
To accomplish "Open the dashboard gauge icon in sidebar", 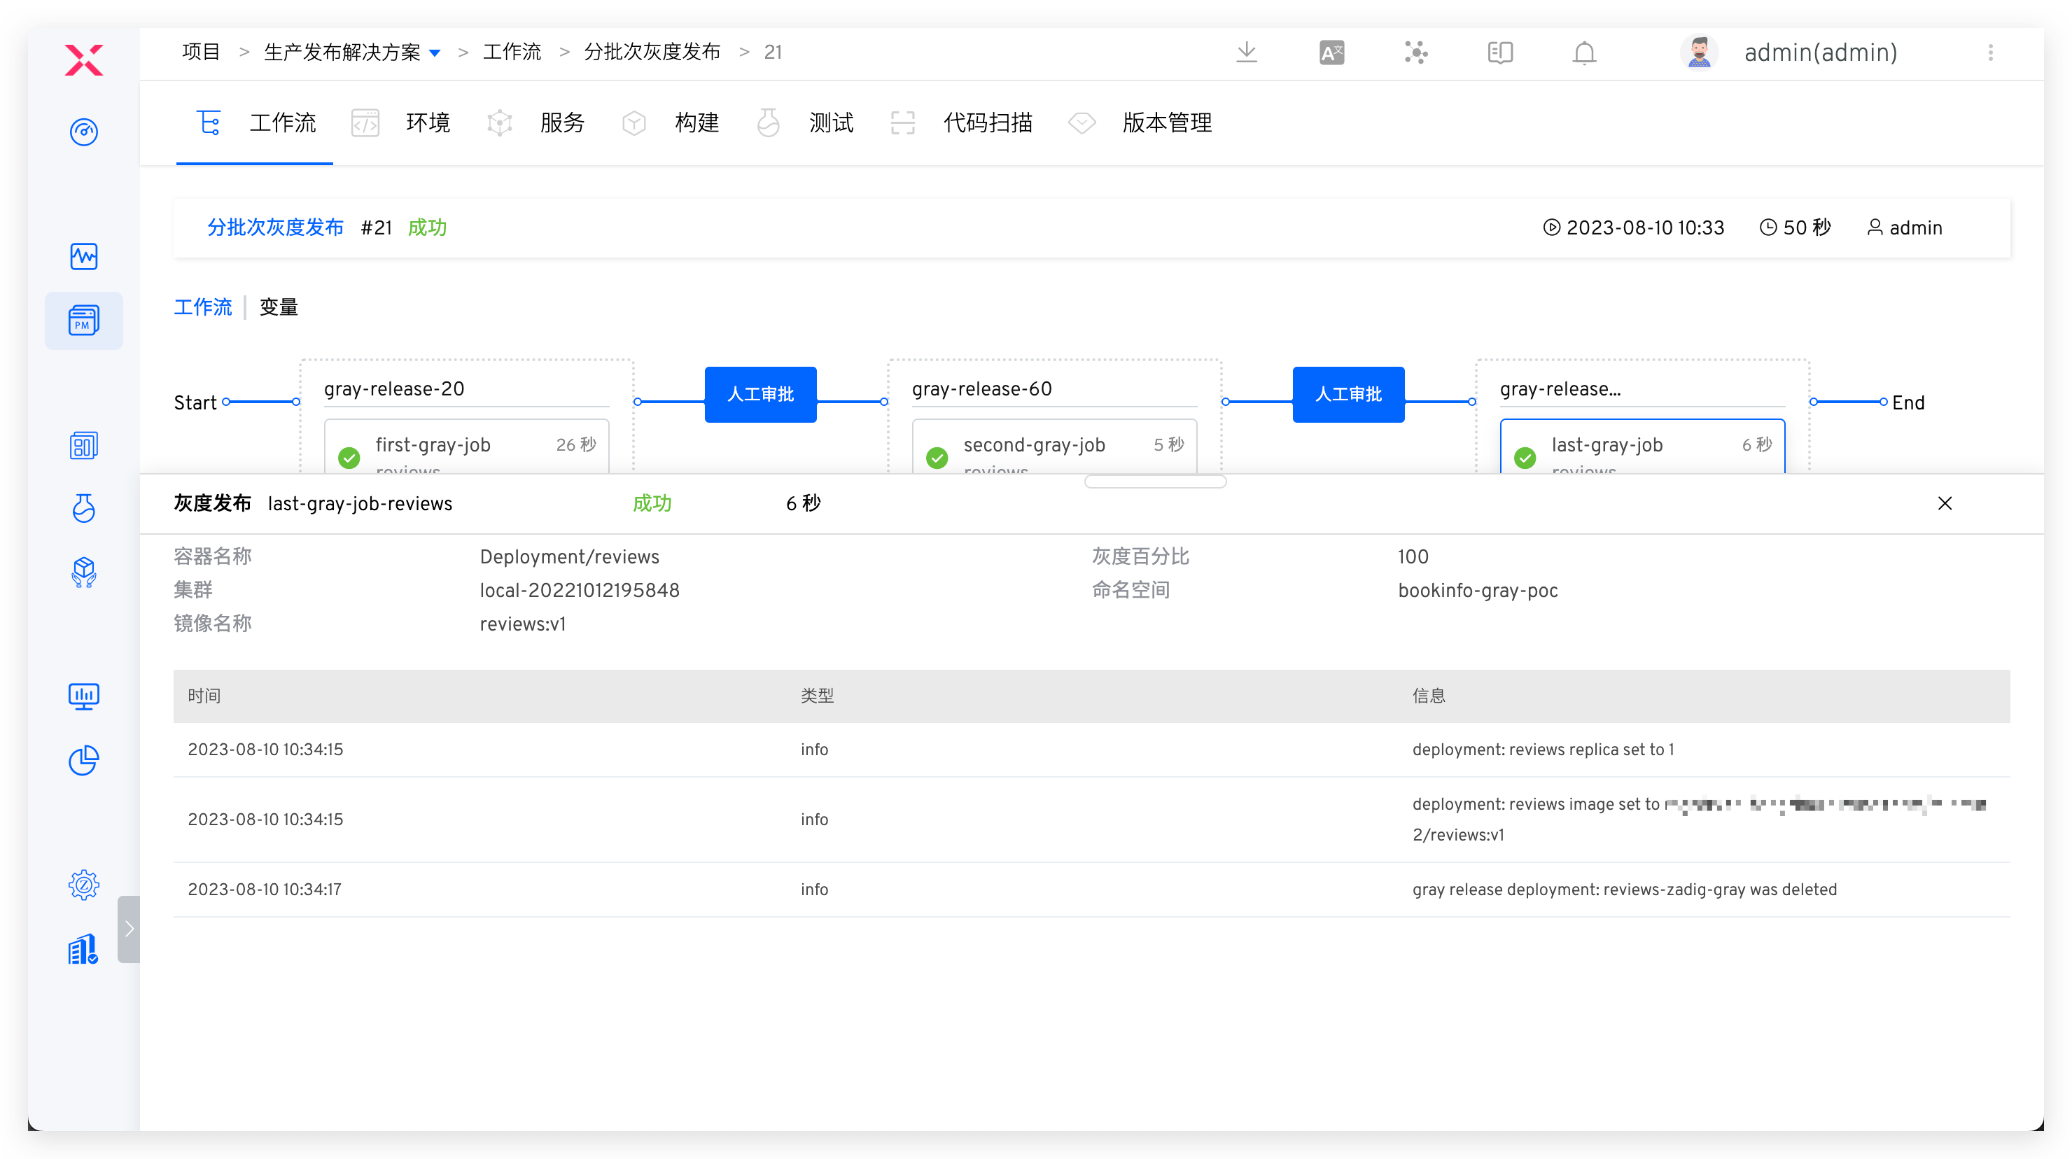I will (x=84, y=131).
